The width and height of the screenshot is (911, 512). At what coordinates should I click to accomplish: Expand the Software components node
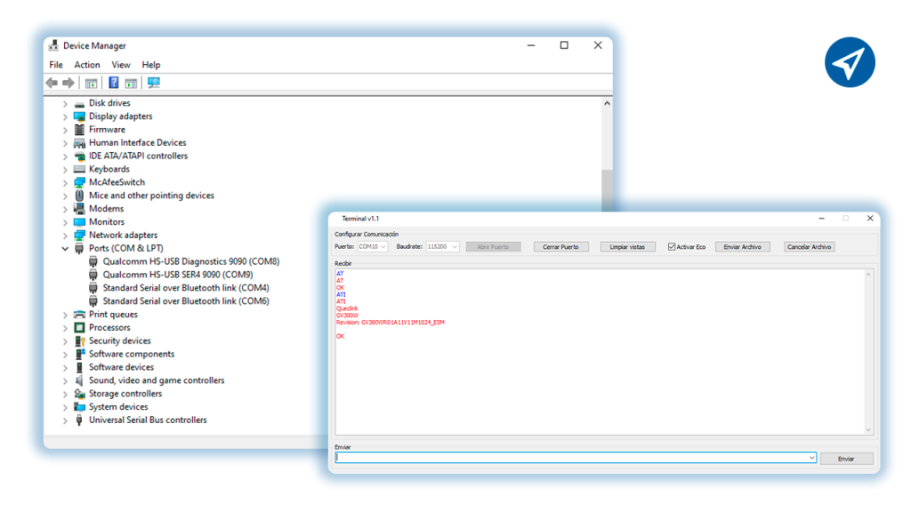65,354
